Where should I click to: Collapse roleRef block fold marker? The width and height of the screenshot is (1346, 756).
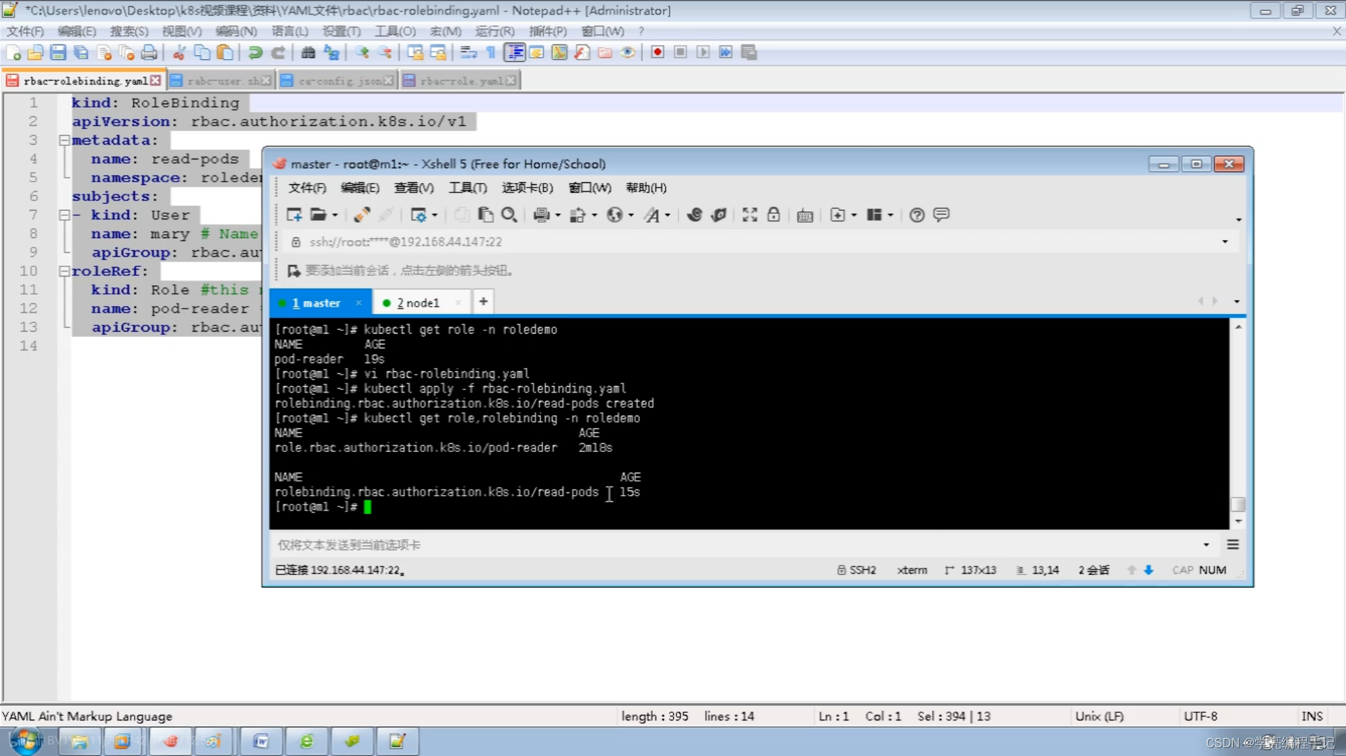[65, 271]
